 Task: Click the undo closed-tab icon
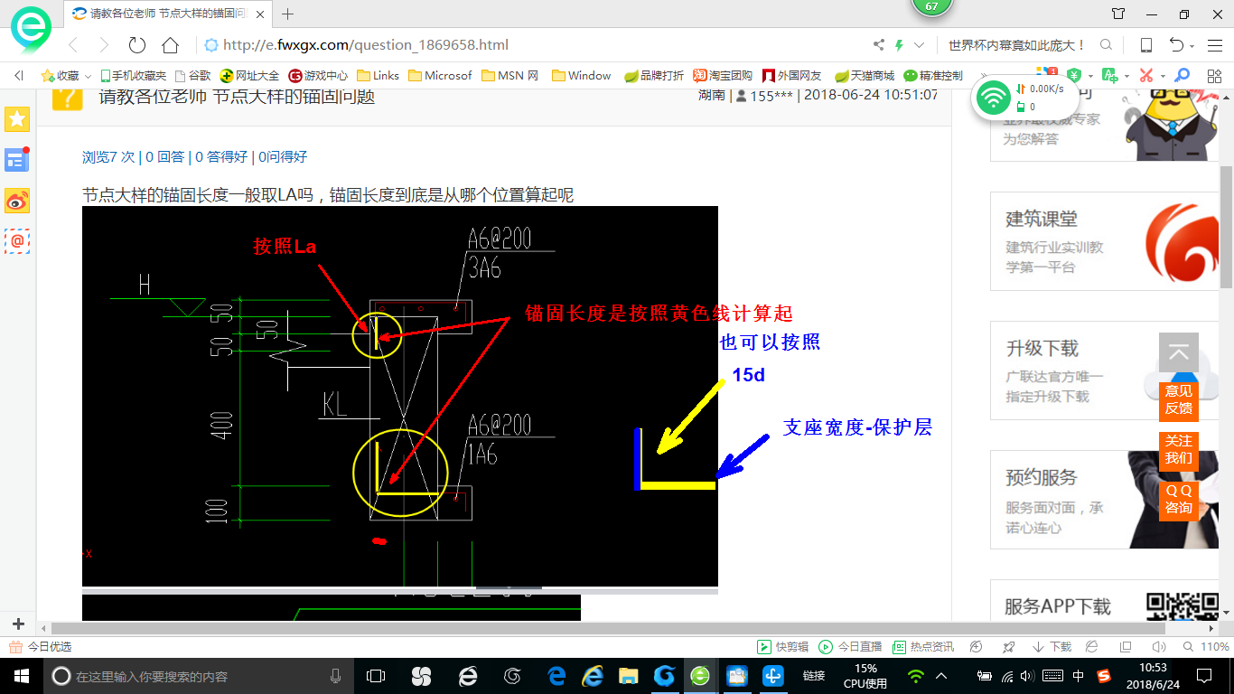(x=1177, y=45)
